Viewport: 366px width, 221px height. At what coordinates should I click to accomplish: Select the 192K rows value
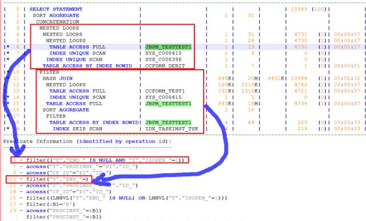pos(225,91)
